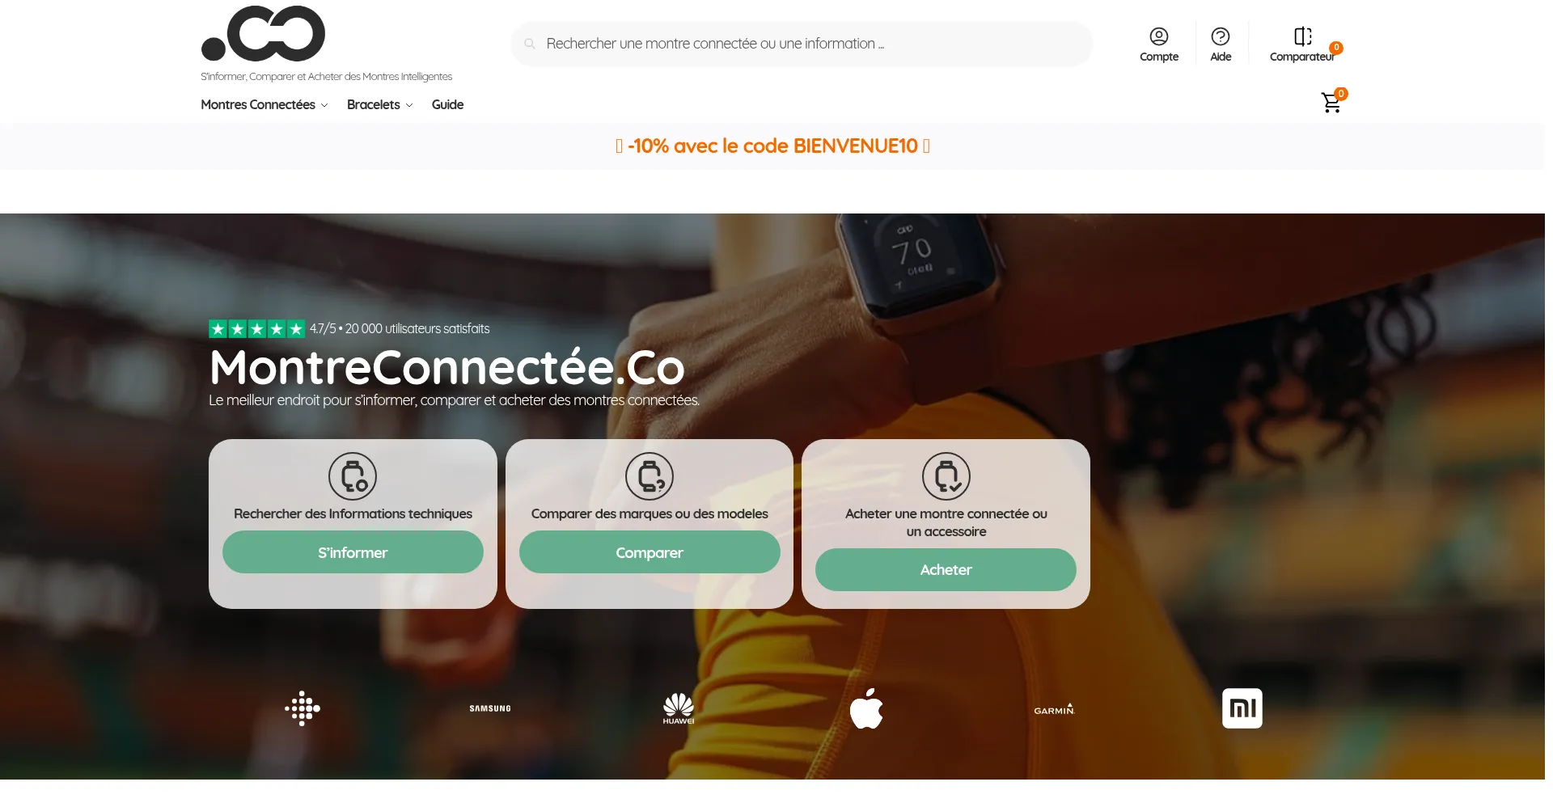Click the Comparer green button
The height and width of the screenshot is (803, 1553).
650,552
